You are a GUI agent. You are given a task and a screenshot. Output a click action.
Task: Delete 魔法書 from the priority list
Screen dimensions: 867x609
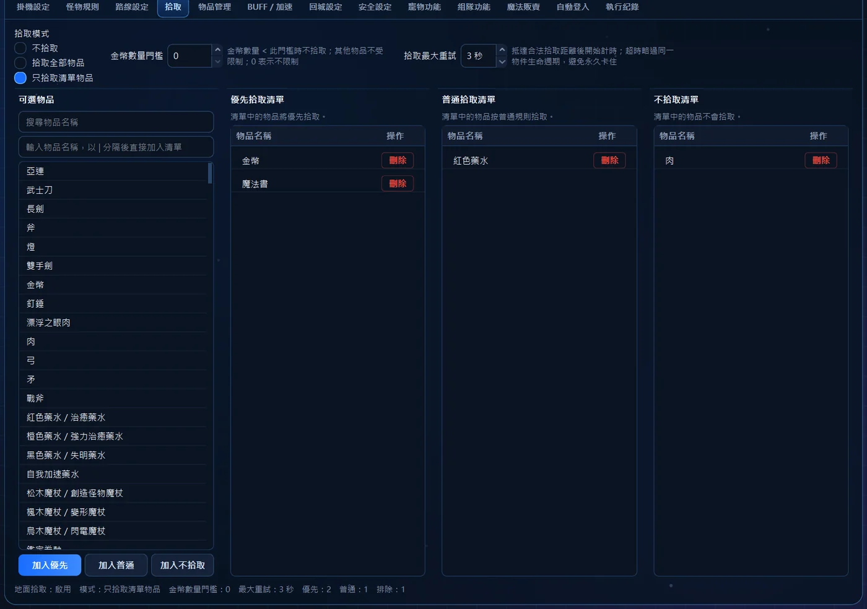point(398,184)
